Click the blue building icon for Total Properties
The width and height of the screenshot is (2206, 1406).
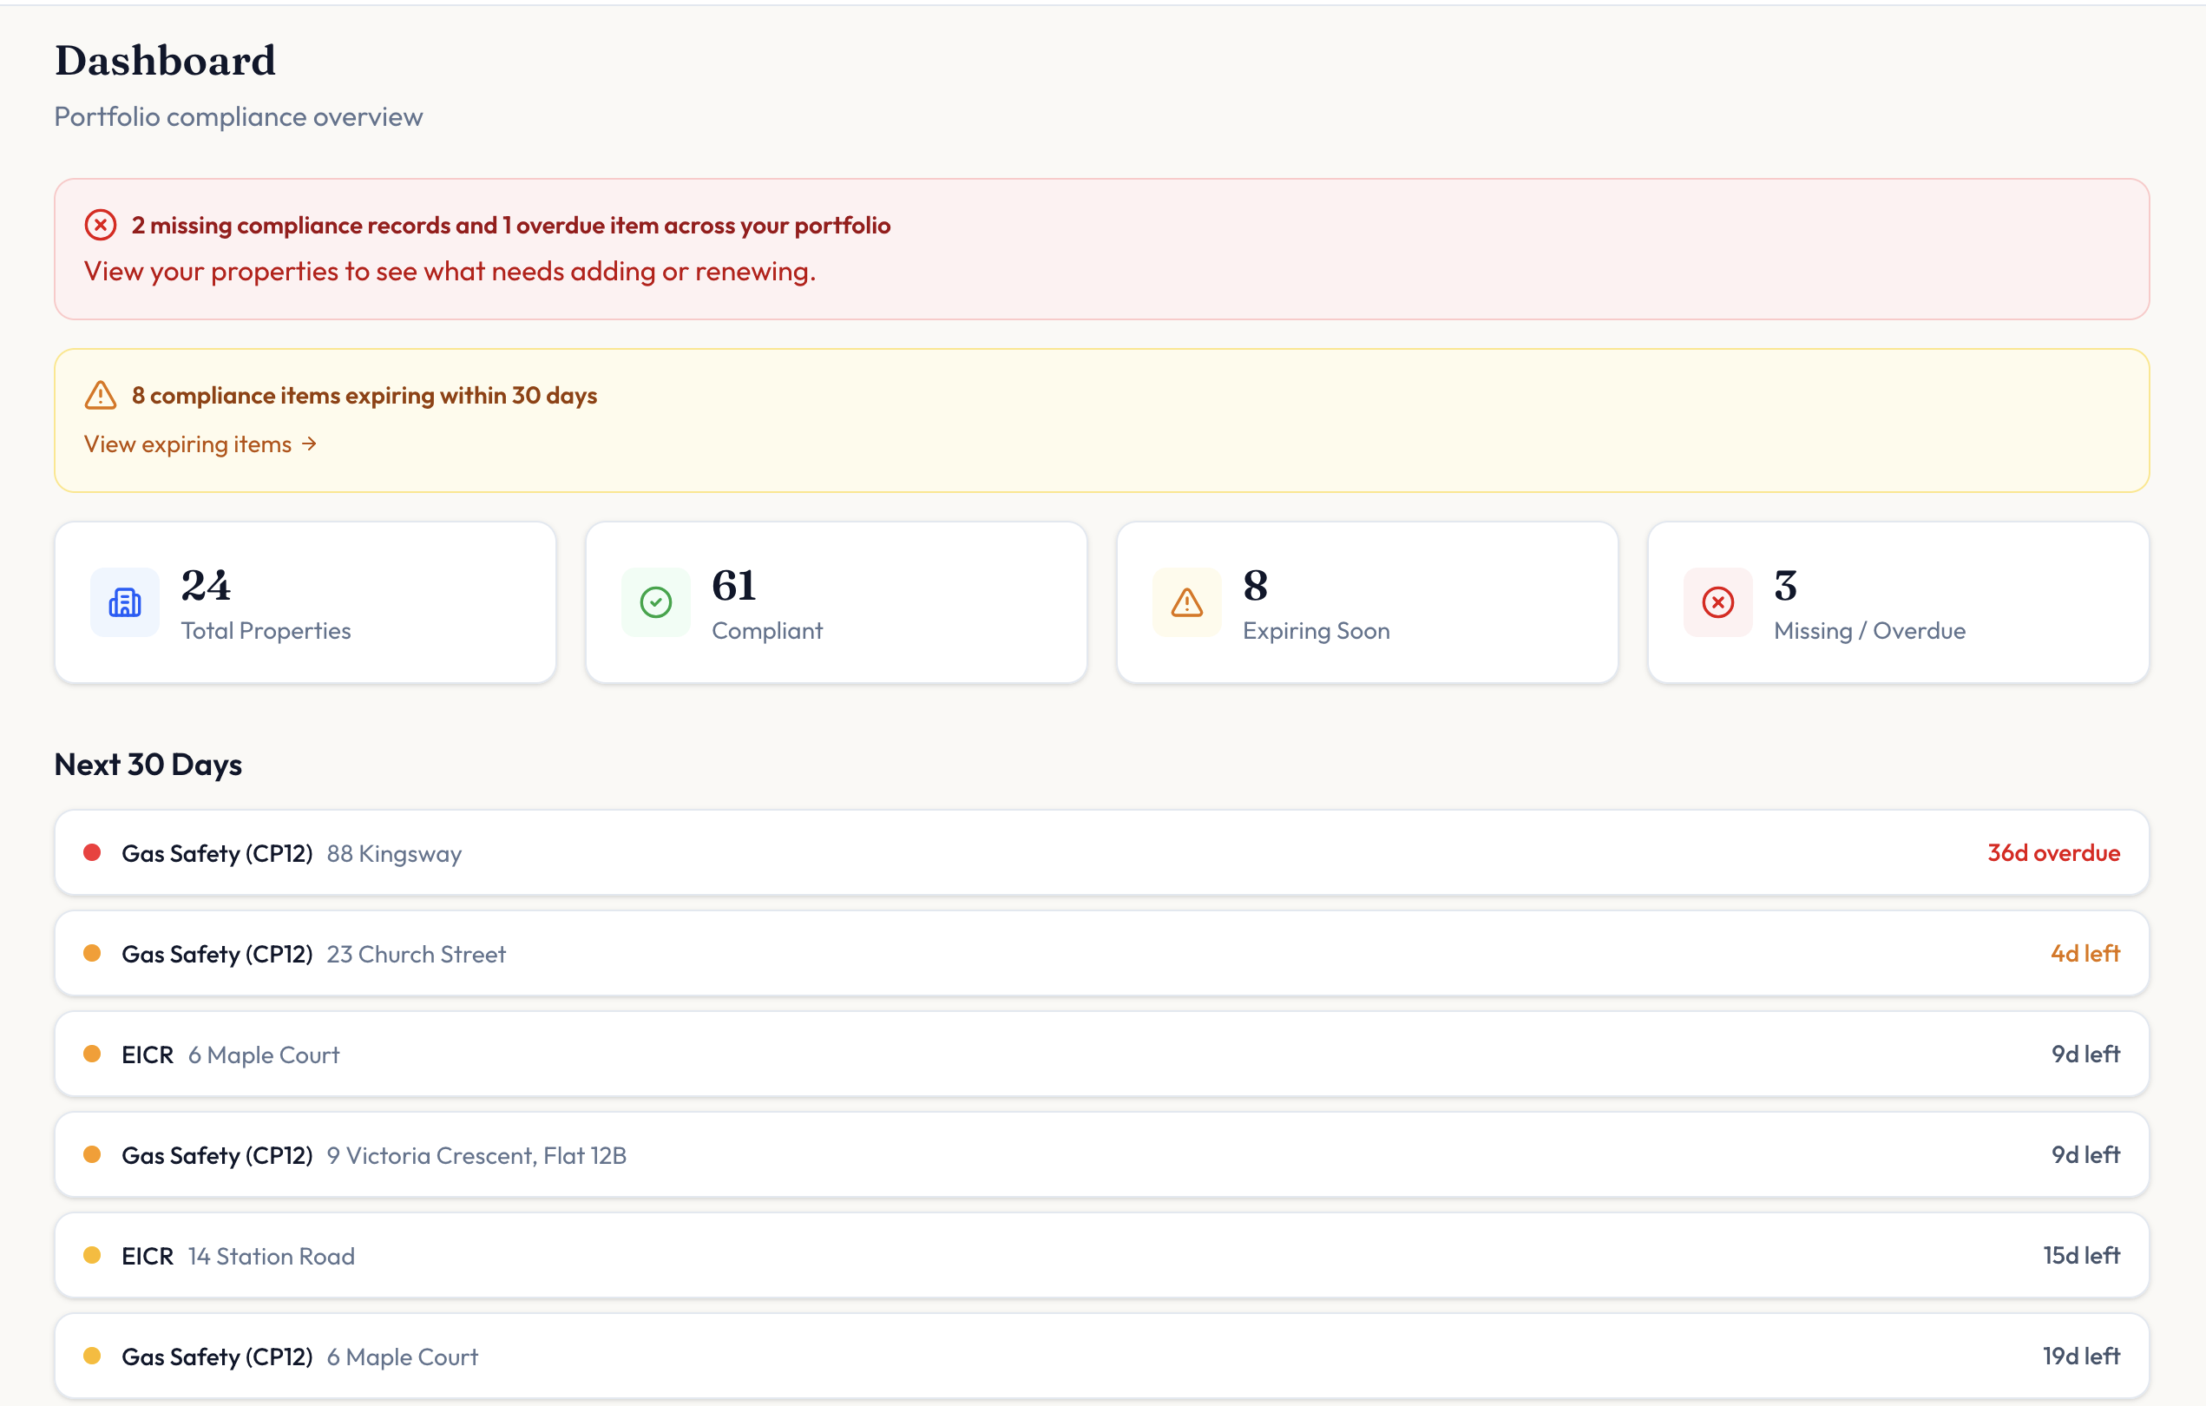click(125, 601)
